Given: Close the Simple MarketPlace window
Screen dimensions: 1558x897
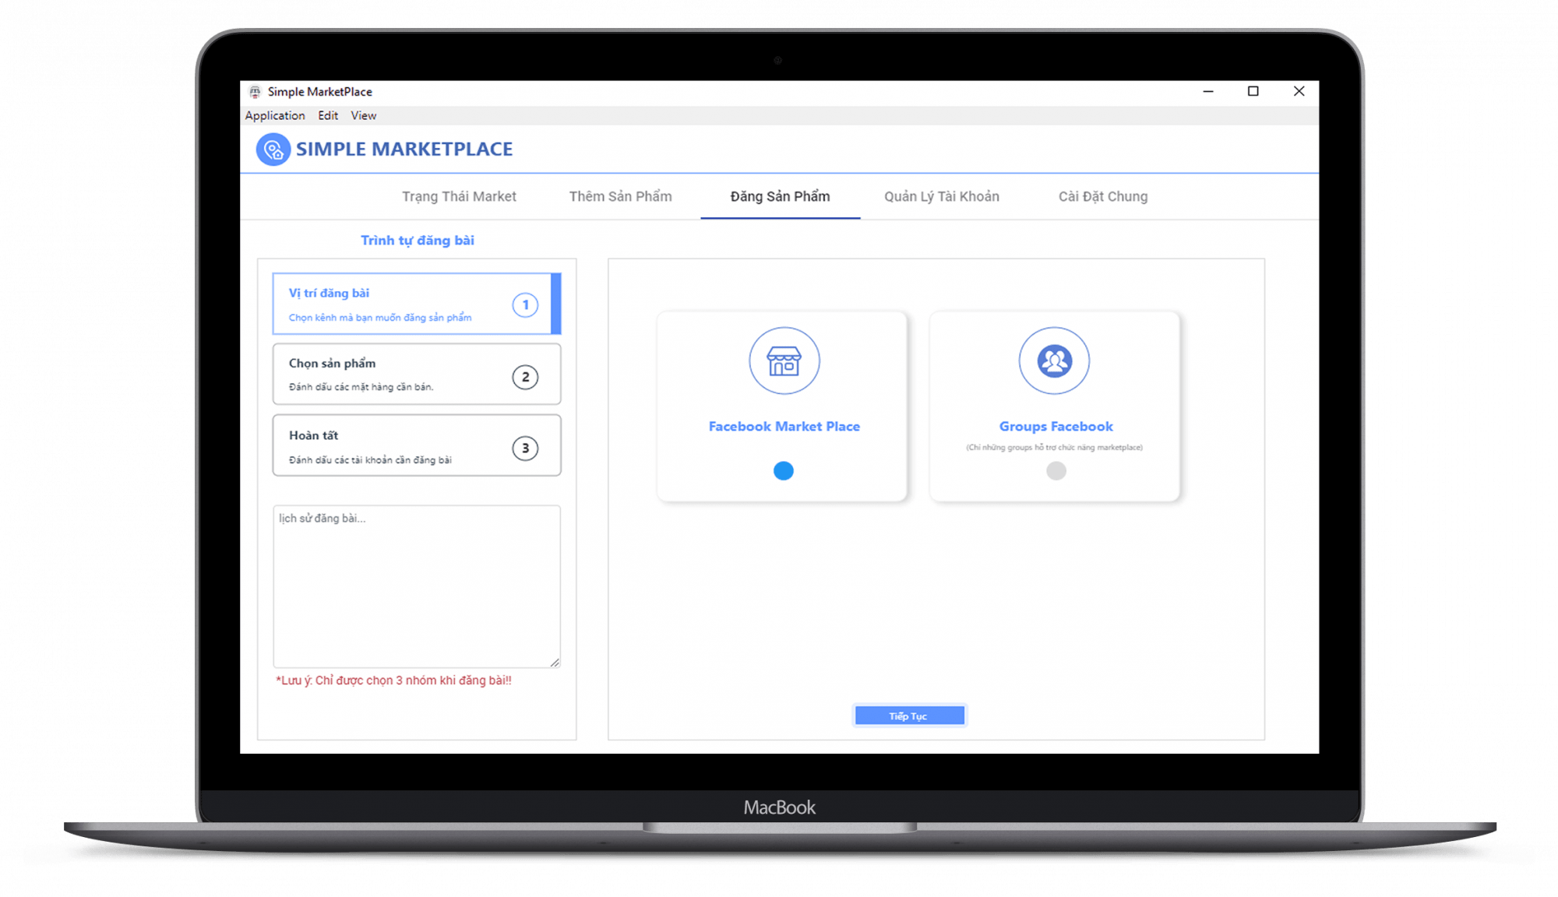Looking at the screenshot, I should (x=1299, y=92).
